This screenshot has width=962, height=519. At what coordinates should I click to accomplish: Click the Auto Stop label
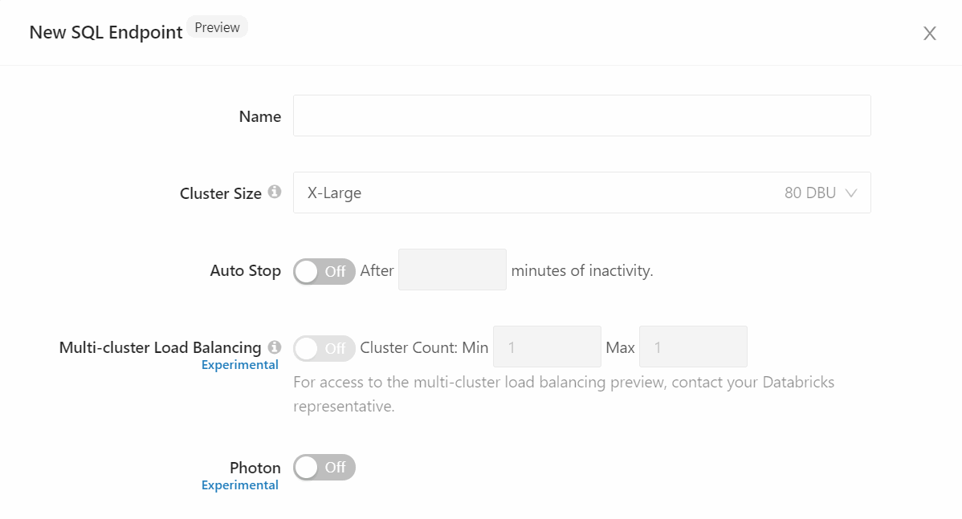click(245, 270)
